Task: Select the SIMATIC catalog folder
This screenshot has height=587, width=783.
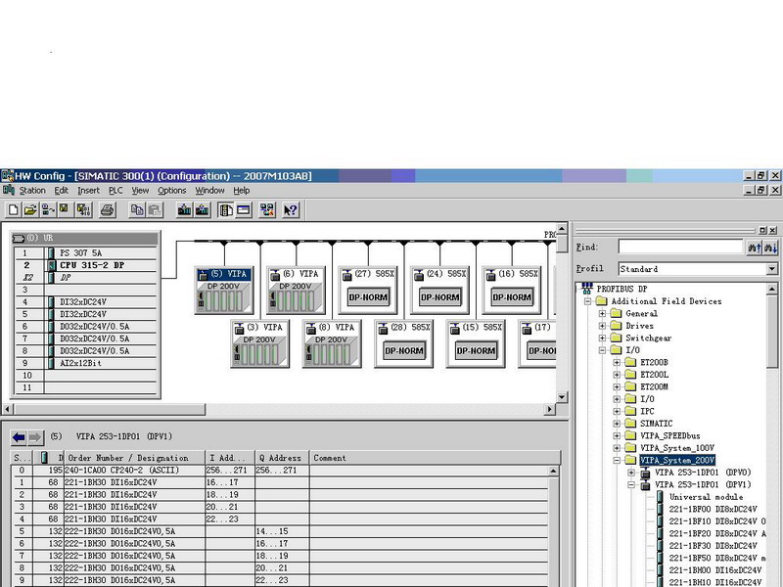Action: 656,424
